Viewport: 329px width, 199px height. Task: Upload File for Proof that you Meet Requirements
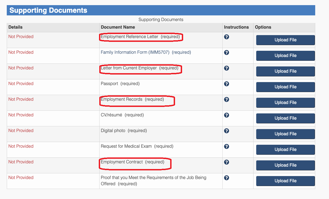(x=285, y=181)
